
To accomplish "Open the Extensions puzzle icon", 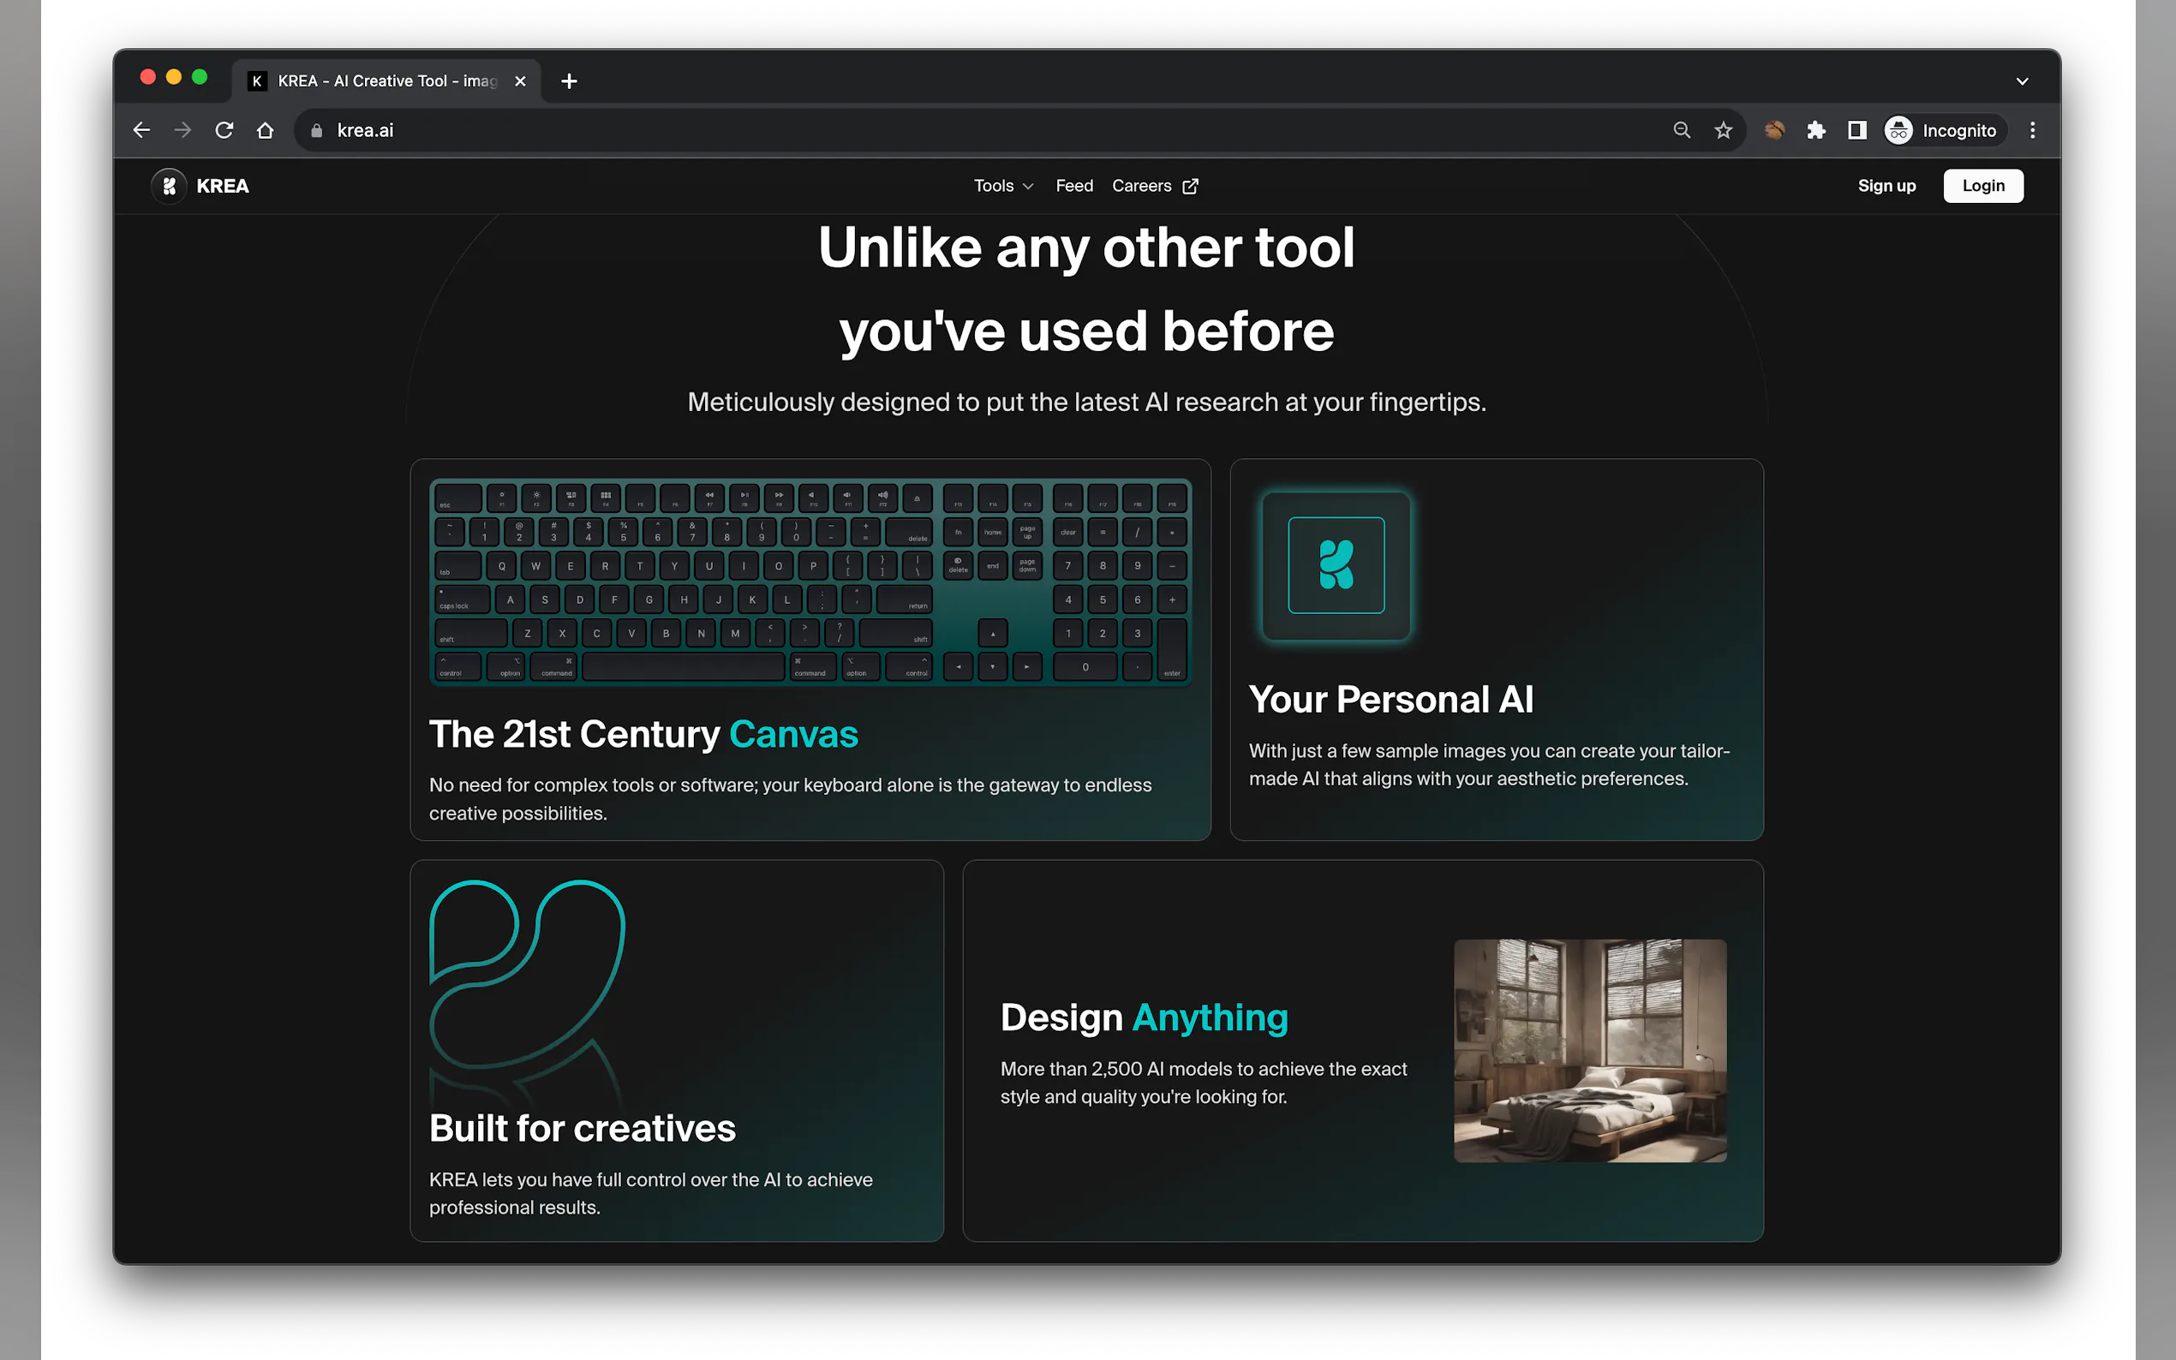I will (1815, 130).
